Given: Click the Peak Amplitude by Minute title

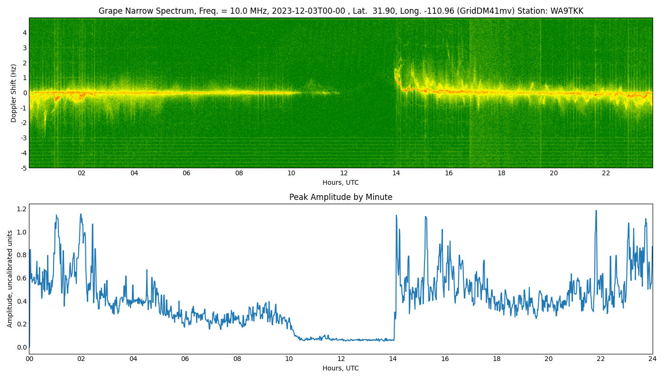Looking at the screenshot, I should (x=341, y=197).
